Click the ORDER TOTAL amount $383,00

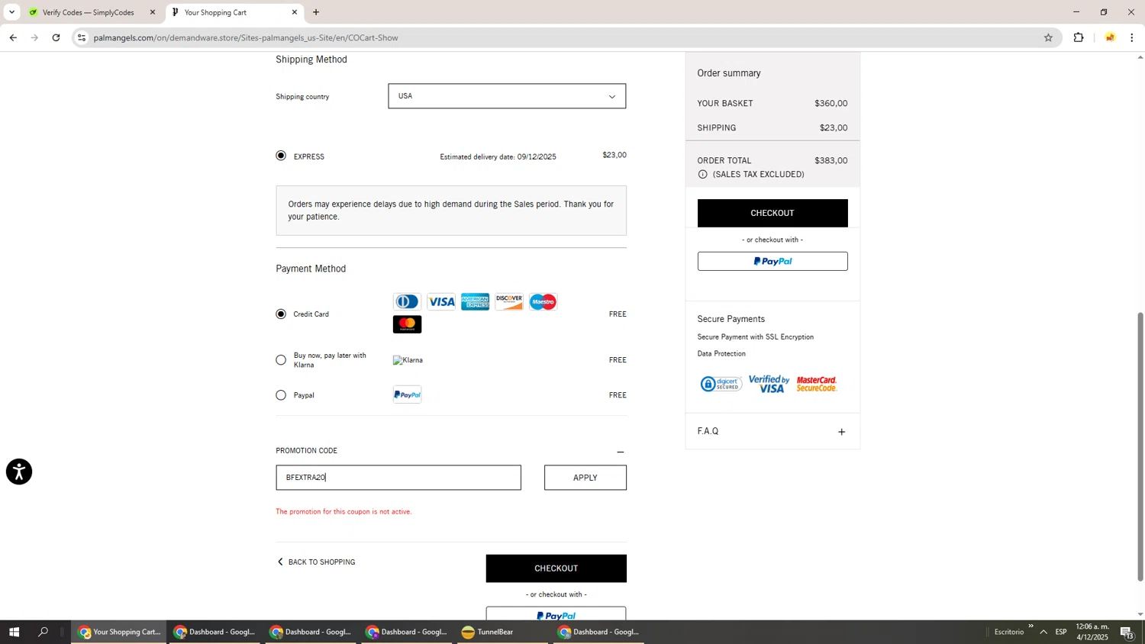(x=831, y=161)
